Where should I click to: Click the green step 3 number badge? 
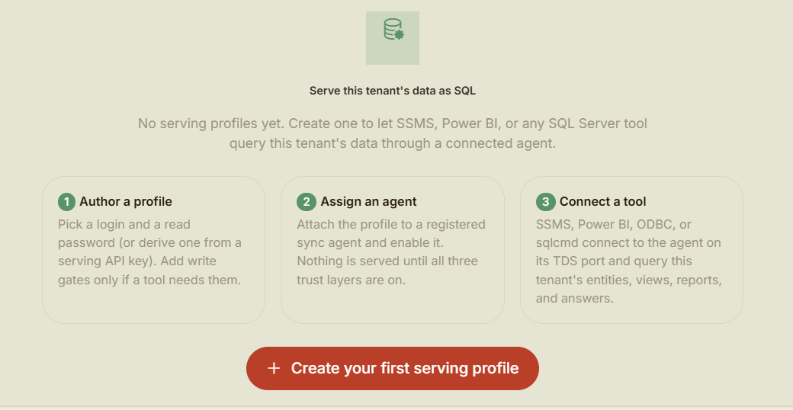[x=545, y=202]
